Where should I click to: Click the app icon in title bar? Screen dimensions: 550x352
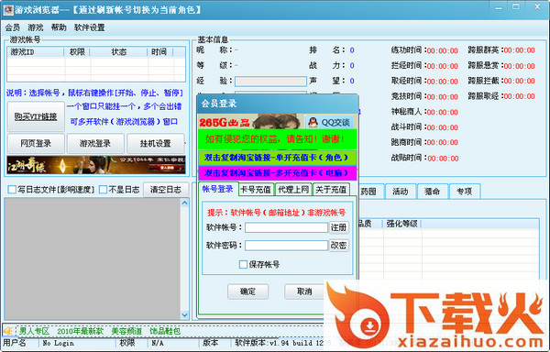point(8,9)
